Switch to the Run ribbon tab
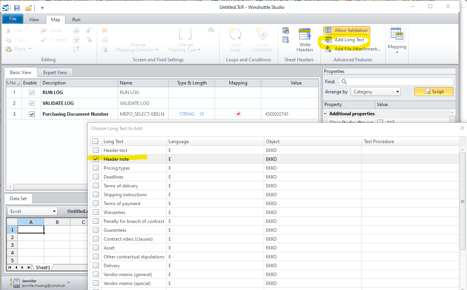The height and width of the screenshot is (290, 467). click(x=76, y=19)
